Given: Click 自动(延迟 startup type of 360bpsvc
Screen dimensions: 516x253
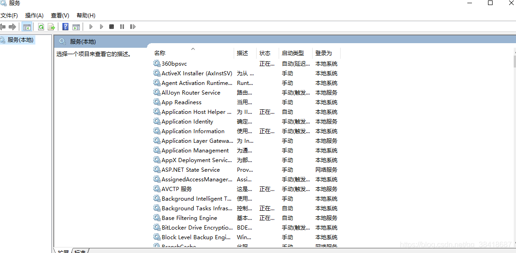Looking at the screenshot, I should (296, 63).
